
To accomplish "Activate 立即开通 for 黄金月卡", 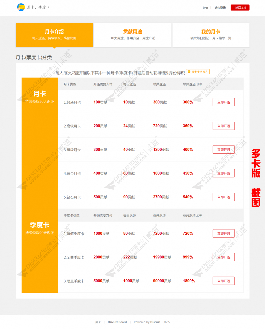I will click(x=224, y=173).
